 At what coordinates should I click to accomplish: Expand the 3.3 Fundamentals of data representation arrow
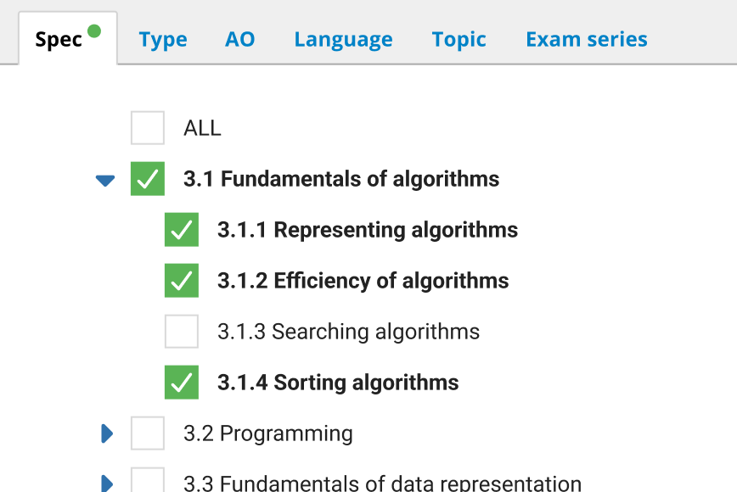[107, 484]
